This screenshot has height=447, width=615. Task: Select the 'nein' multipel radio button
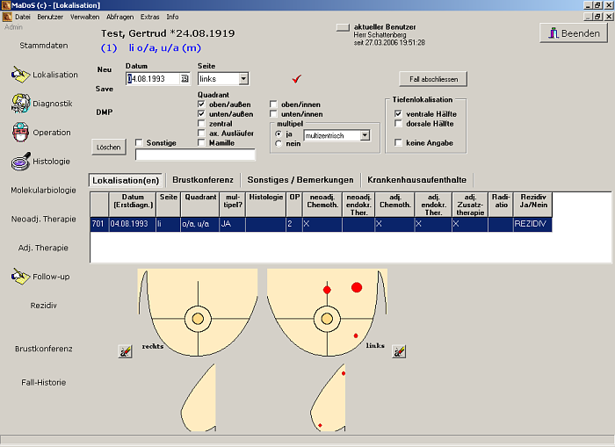tap(279, 143)
